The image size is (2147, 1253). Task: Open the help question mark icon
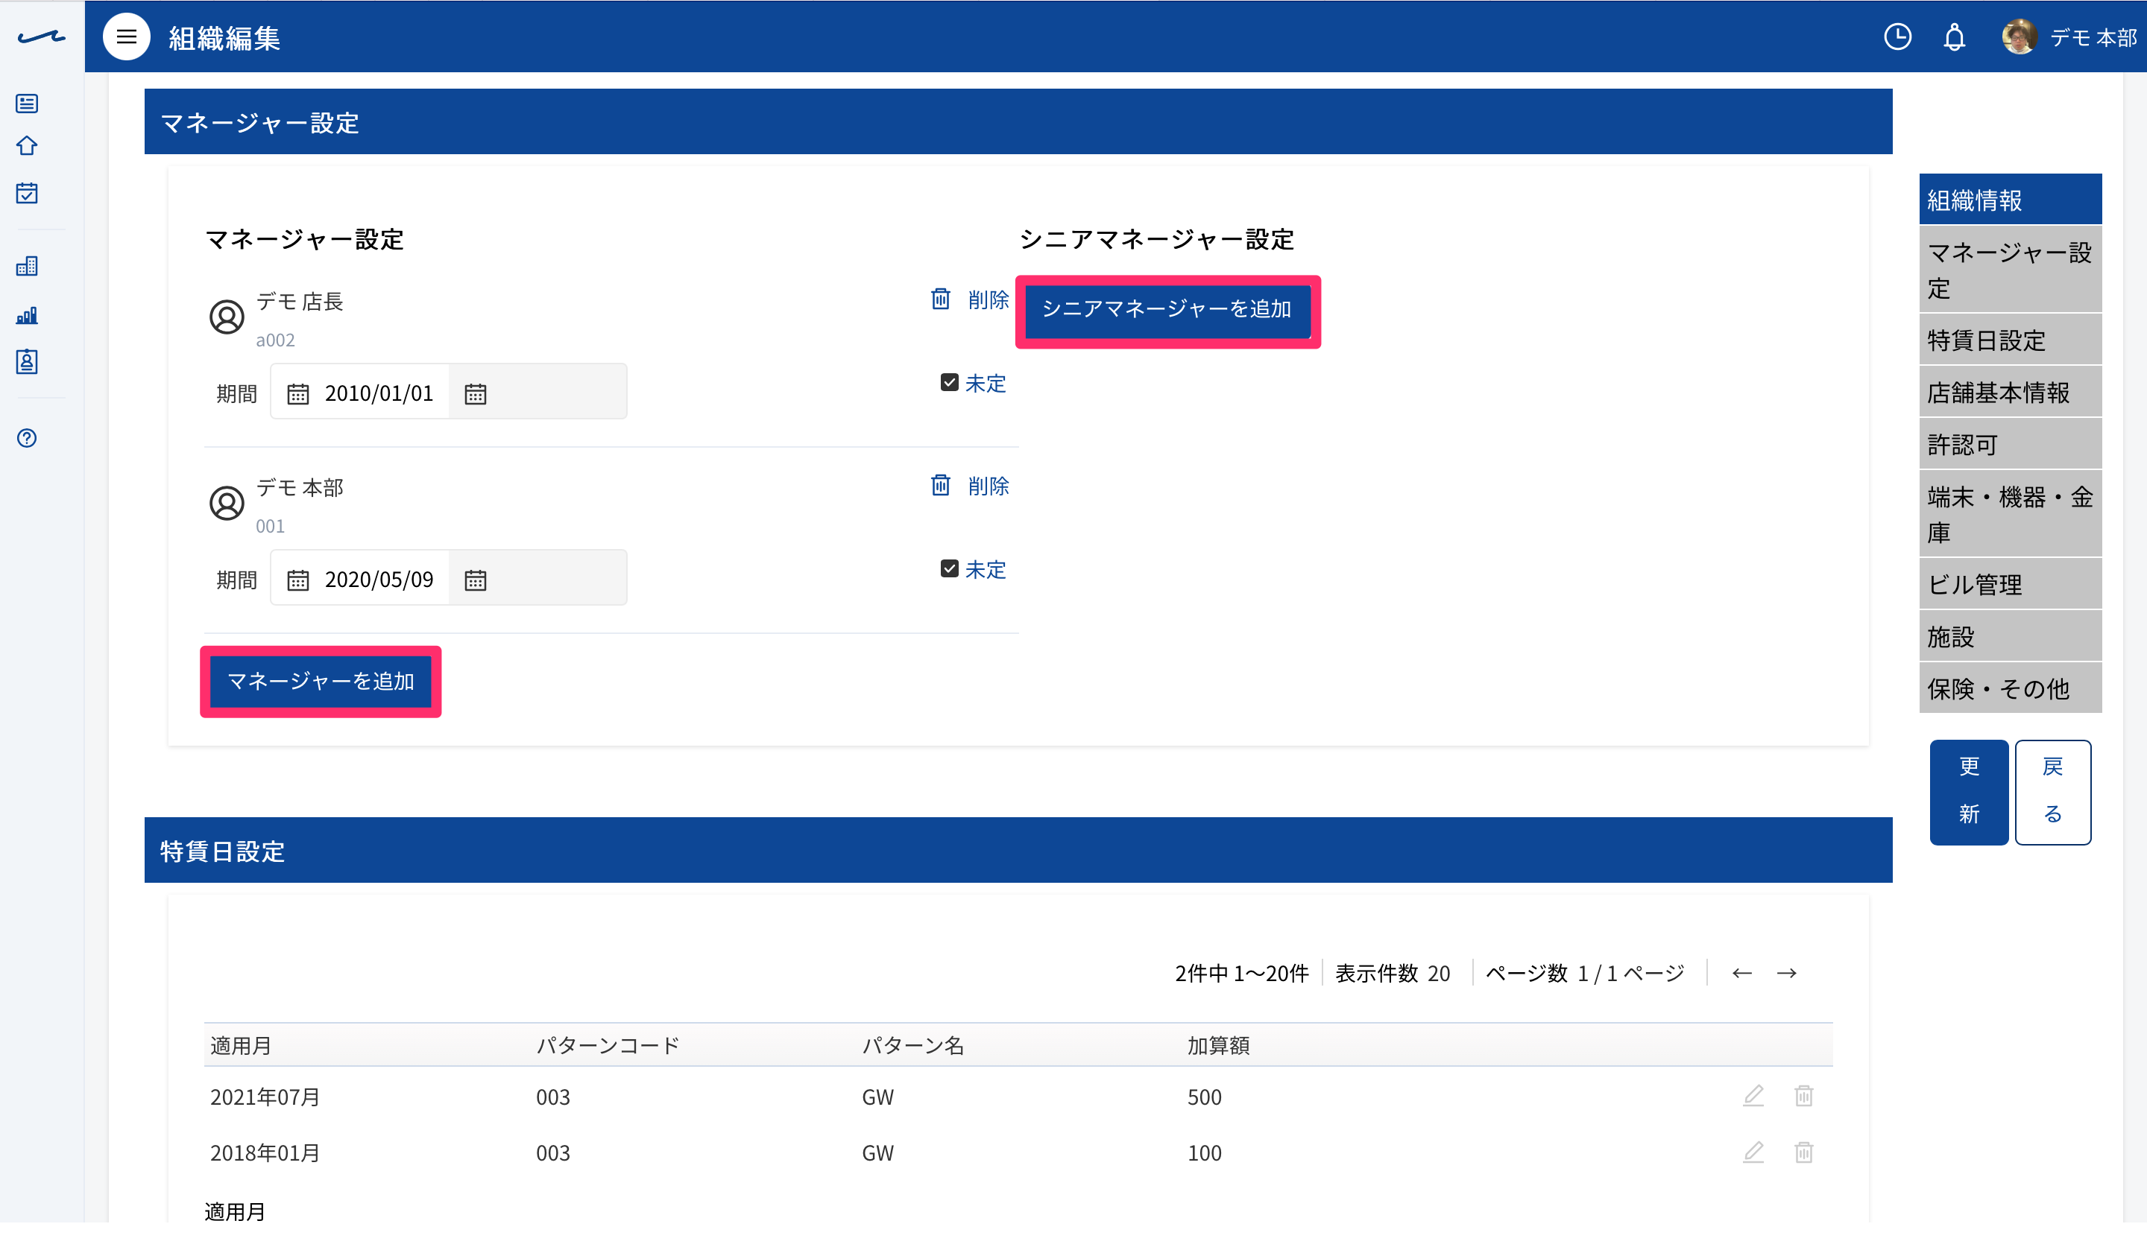point(28,438)
